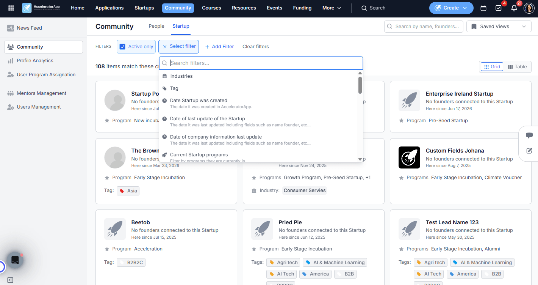Click the edit note icon on right edge
538x285 pixels.
(529, 151)
